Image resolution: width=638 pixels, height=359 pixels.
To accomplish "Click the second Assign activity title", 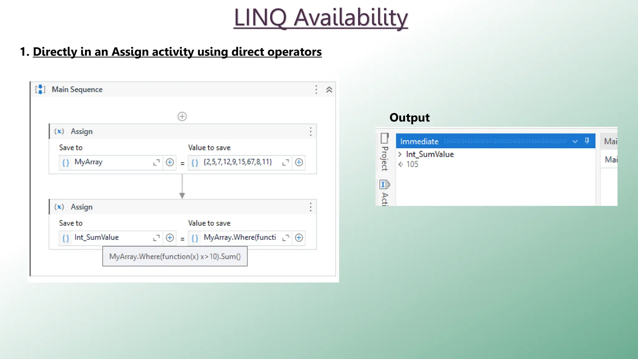I will tap(82, 207).
